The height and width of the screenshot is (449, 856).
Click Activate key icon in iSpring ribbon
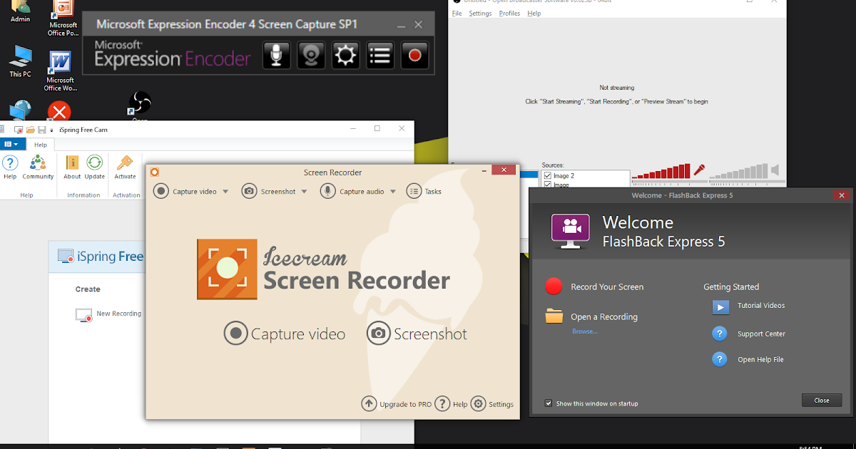point(125,167)
